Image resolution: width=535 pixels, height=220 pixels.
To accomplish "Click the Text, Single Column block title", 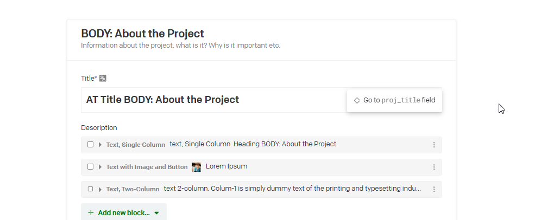I will (135, 145).
